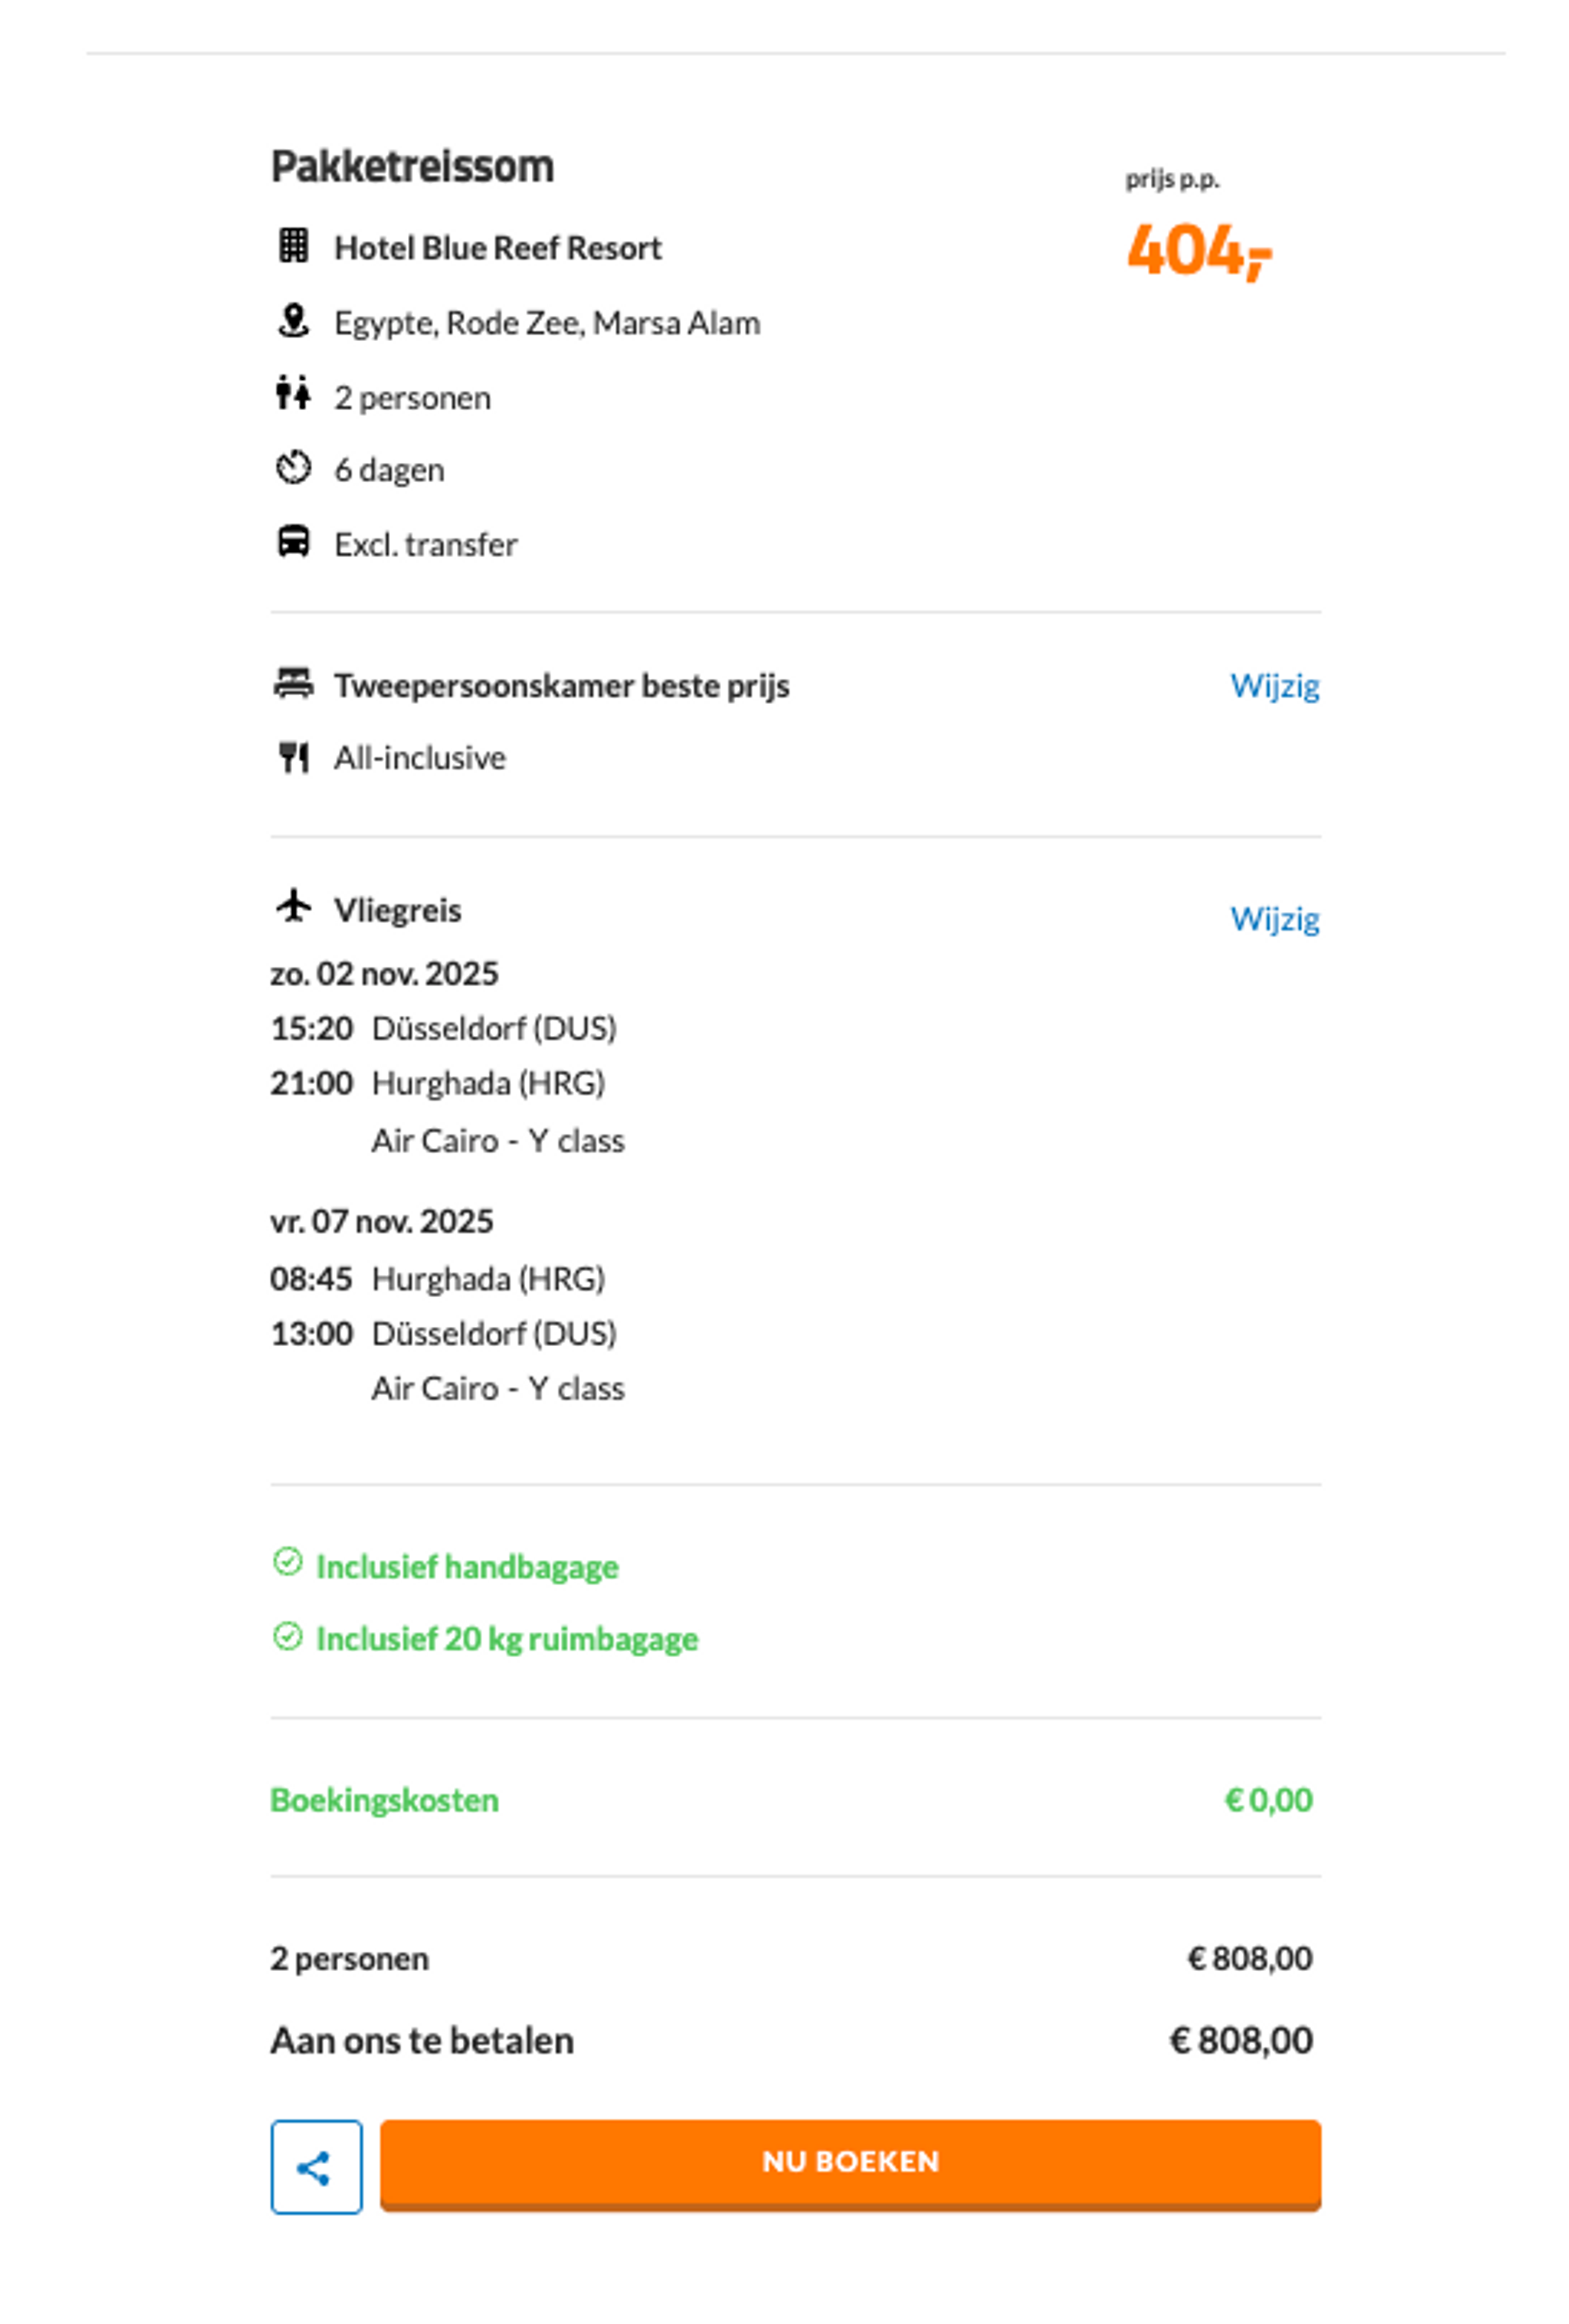This screenshot has height=2324, width=1569.
Task: Click the two persons icon
Action: [x=293, y=394]
